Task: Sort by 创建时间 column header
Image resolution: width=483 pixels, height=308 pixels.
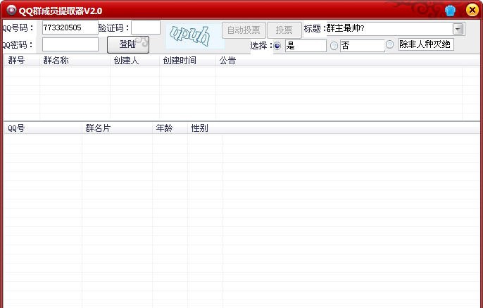Action: click(187, 61)
